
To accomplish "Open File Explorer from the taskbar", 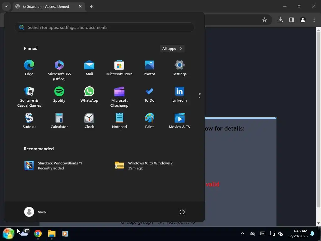I will (x=52, y=233).
